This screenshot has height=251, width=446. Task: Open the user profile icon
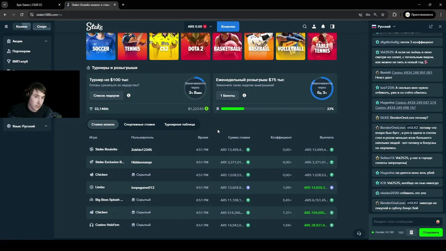(314, 26)
